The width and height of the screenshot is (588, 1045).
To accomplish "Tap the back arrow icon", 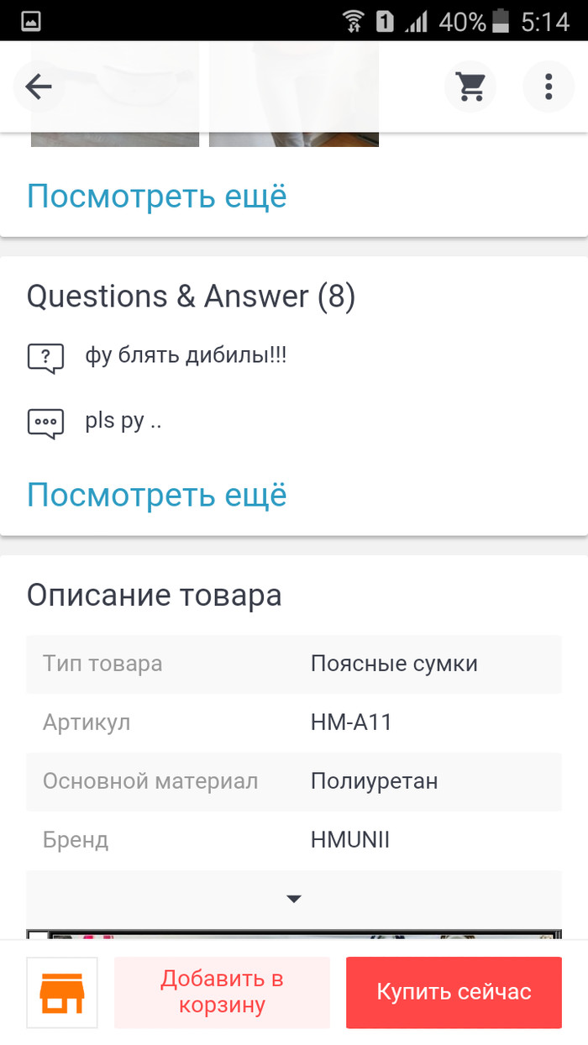I will pyautogui.click(x=39, y=87).
